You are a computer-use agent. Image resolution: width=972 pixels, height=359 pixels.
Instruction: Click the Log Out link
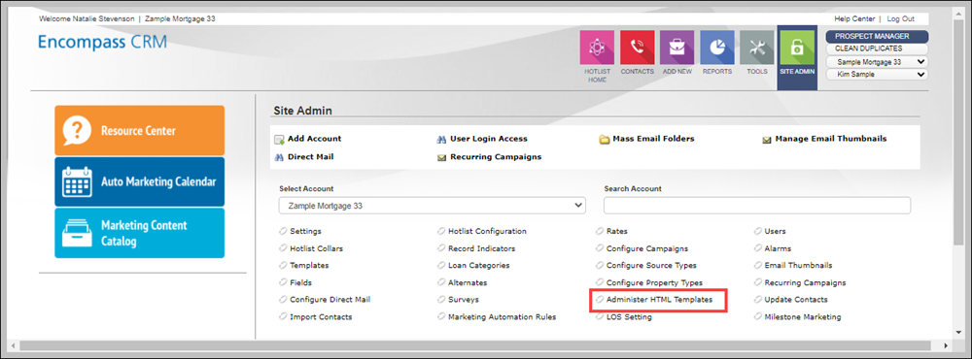(901, 19)
